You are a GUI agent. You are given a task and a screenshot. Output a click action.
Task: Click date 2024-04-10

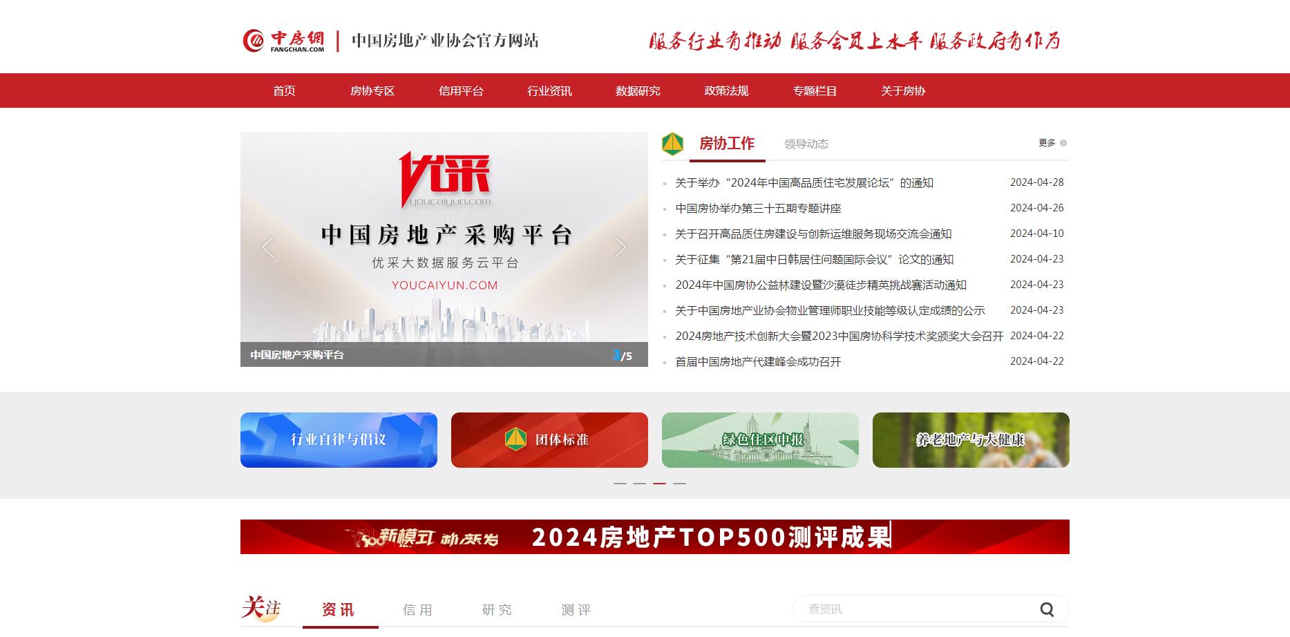click(1037, 234)
